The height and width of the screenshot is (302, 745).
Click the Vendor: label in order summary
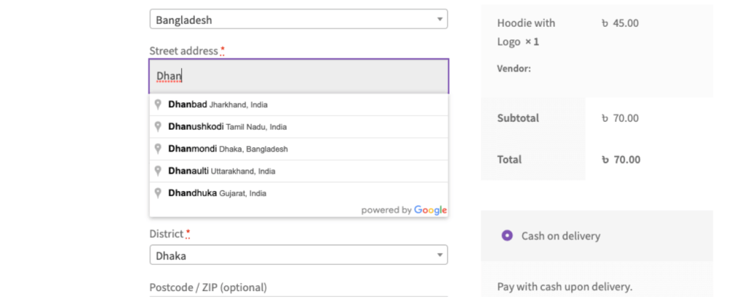coord(514,69)
